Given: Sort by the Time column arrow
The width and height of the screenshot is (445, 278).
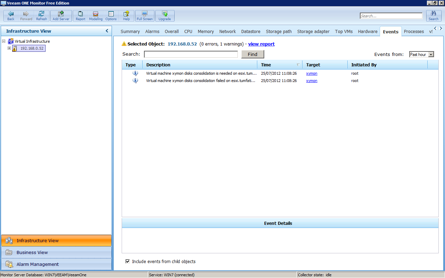Looking at the screenshot, I should pos(298,65).
